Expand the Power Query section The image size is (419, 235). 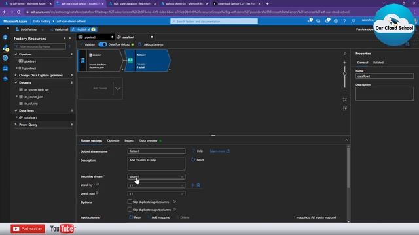pos(16,125)
